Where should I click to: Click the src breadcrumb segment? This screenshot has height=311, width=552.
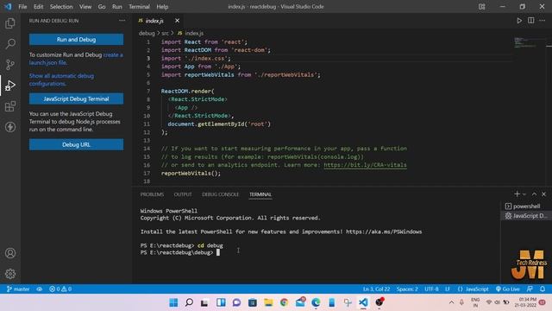[x=165, y=33]
